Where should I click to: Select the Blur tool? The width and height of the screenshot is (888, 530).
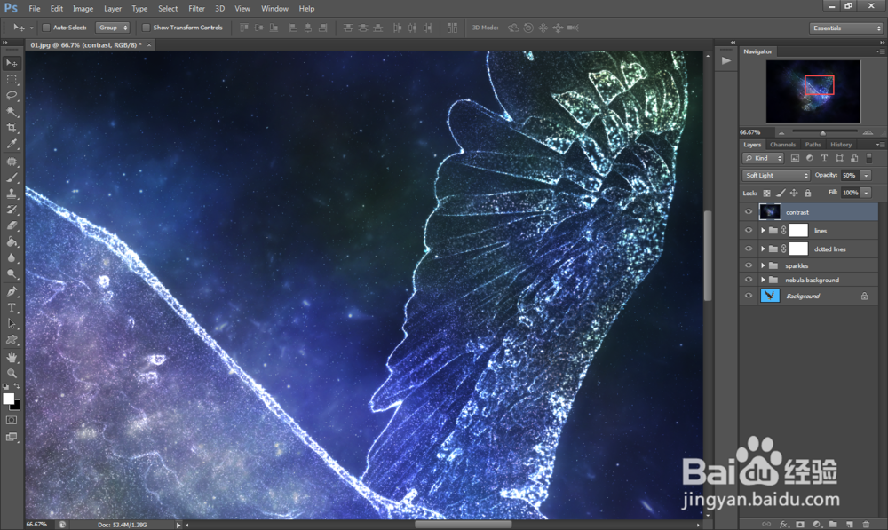coord(12,257)
